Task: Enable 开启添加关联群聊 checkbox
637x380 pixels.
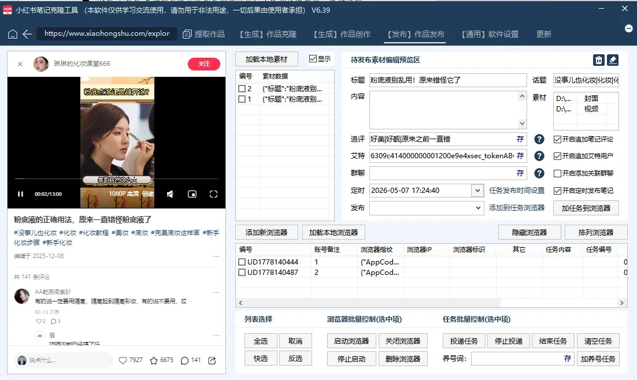Action: click(557, 173)
